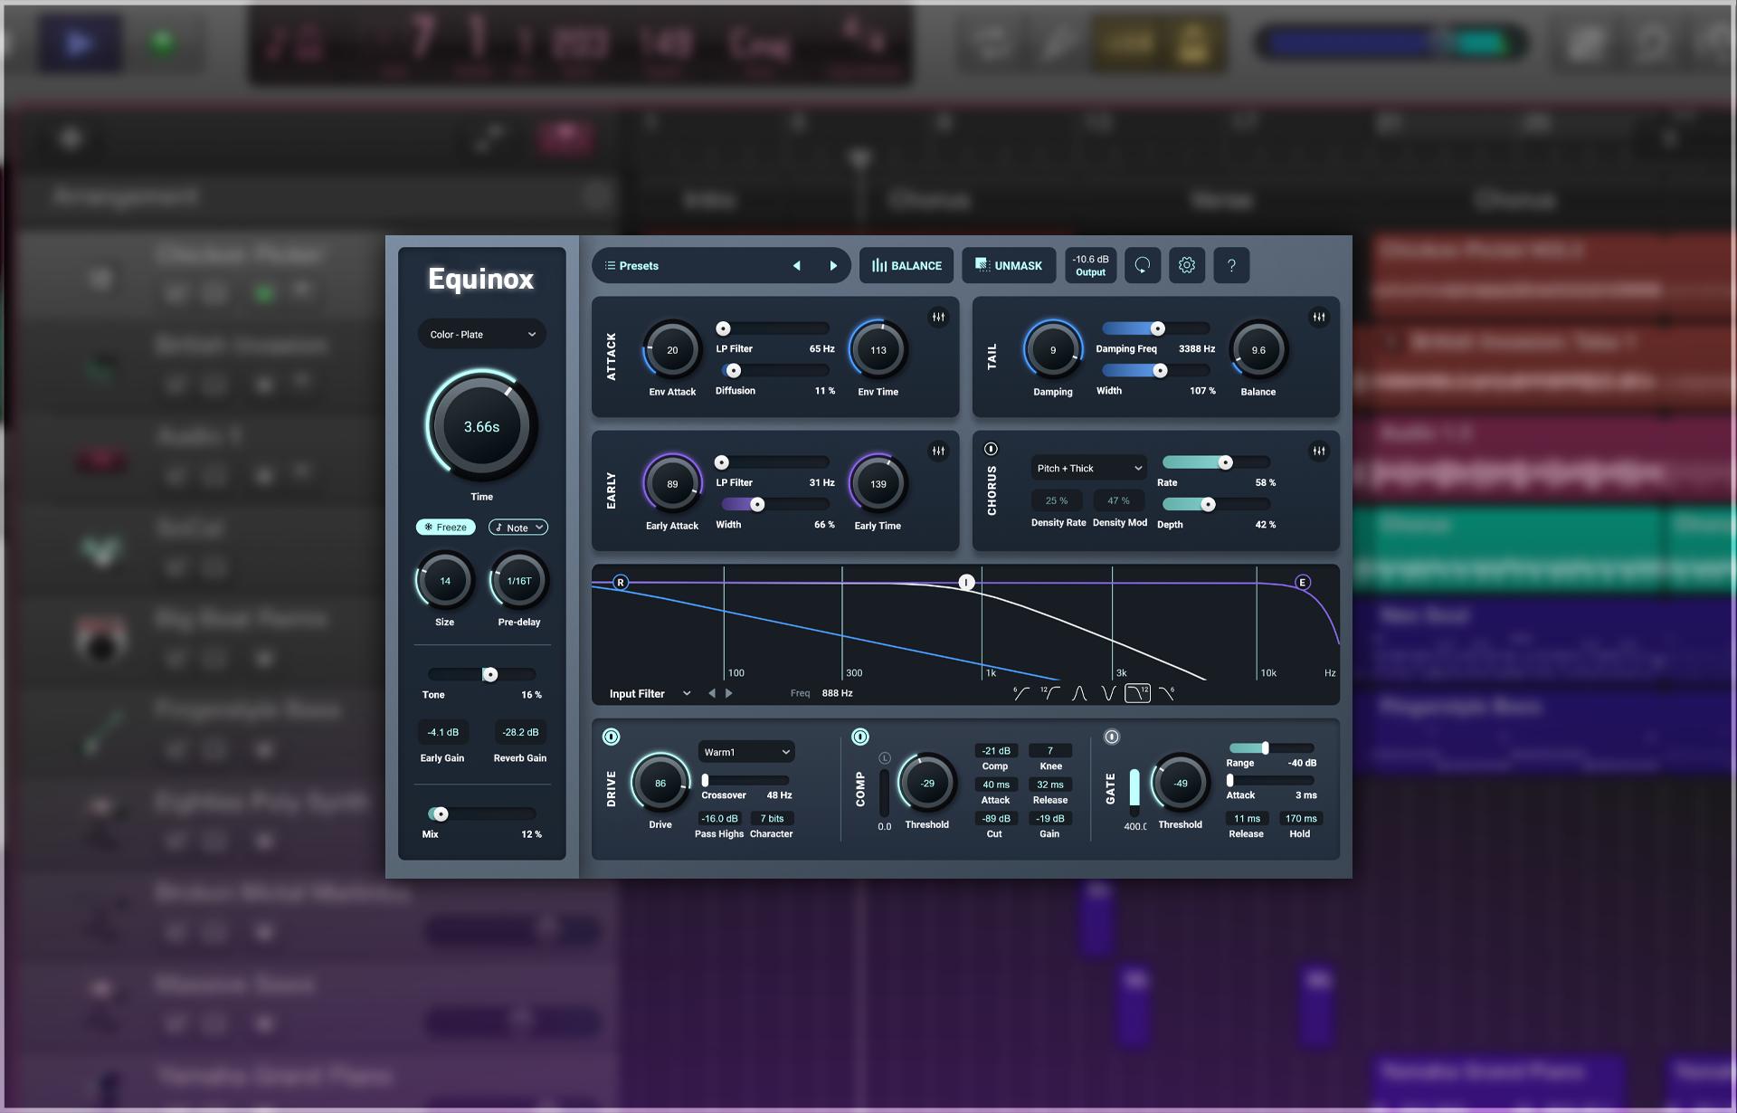Click the Early Width slider handle

[757, 504]
